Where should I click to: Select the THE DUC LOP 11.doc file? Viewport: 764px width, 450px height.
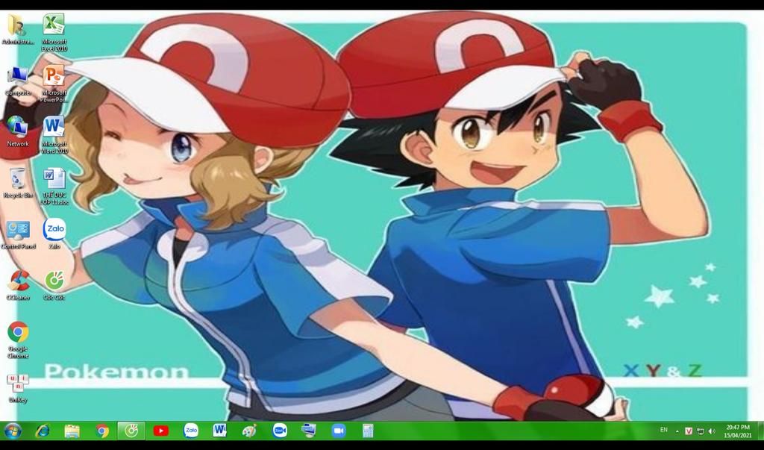tap(54, 187)
